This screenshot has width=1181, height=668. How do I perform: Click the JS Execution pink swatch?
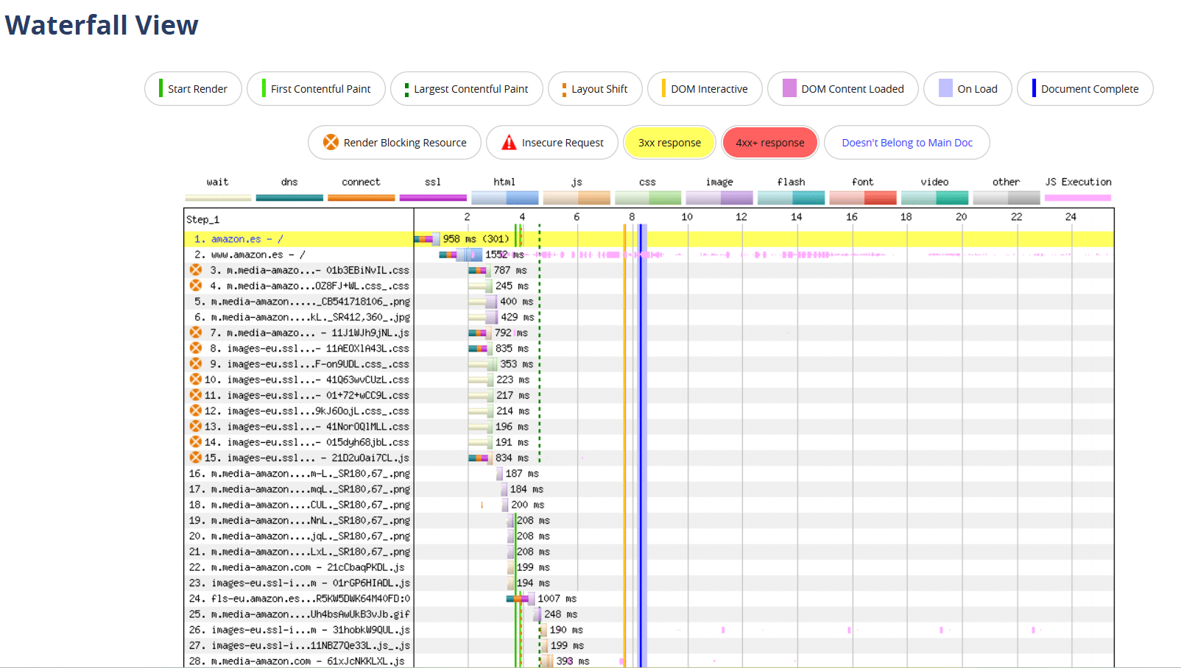point(1078,197)
